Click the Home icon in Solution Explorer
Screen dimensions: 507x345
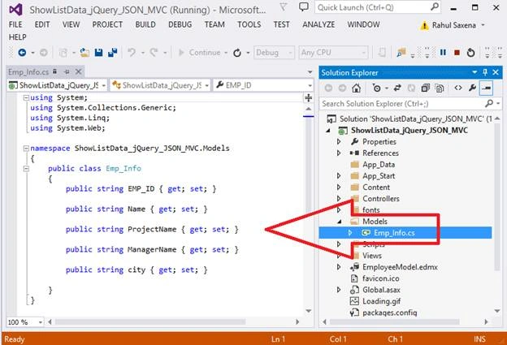[357, 88]
